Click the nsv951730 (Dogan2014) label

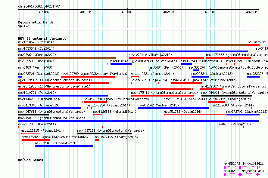point(37,124)
